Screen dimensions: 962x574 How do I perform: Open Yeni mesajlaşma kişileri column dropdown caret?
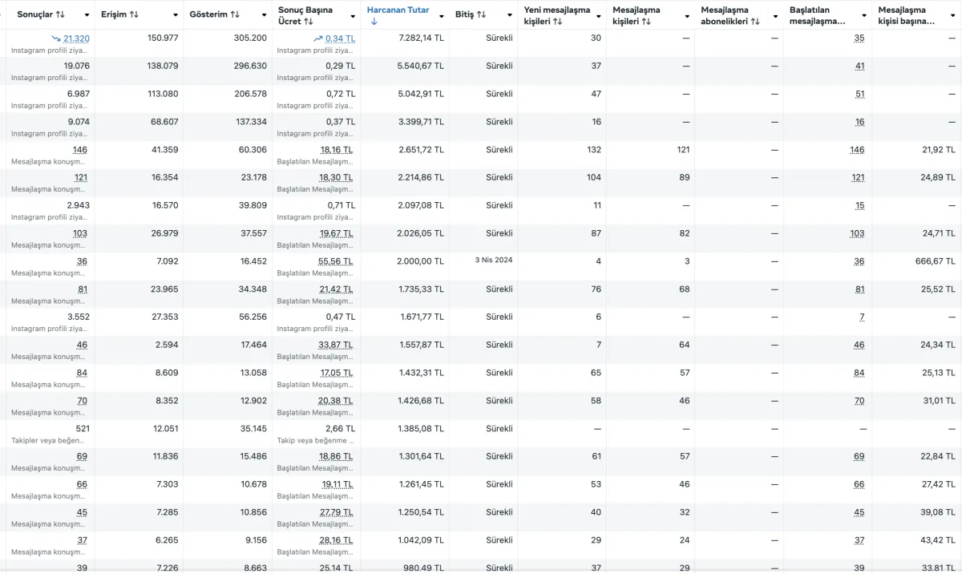(598, 15)
